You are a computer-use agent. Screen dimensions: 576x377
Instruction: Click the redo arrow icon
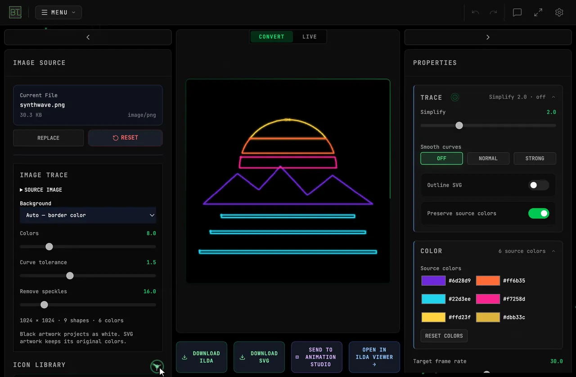493,13
